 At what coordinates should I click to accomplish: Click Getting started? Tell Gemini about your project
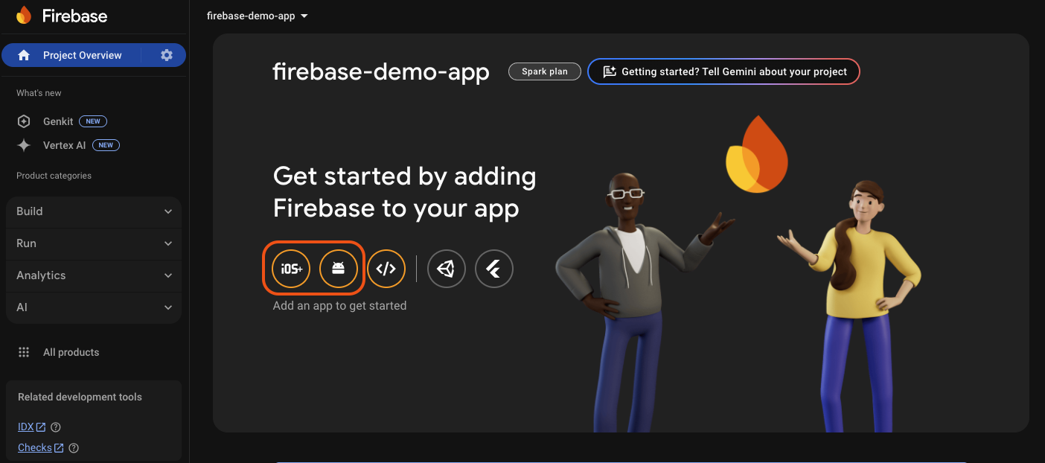(723, 71)
